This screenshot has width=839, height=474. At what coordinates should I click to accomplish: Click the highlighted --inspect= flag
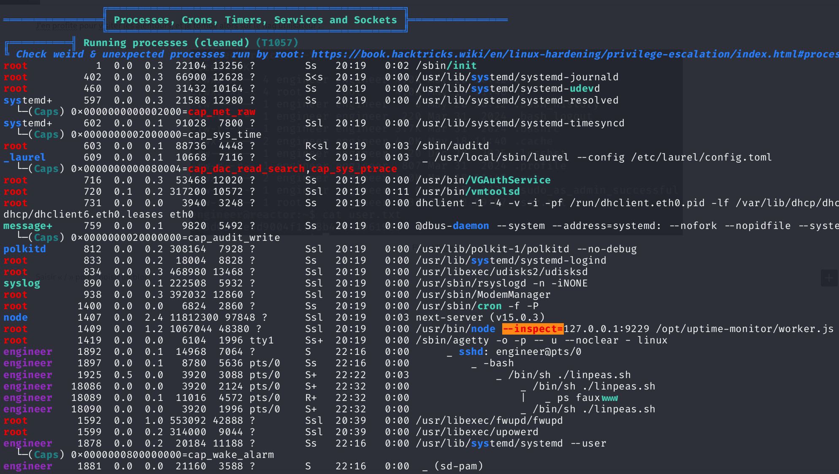coord(533,329)
